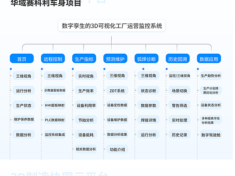This screenshot has width=235, height=176.
Task: Select the 维护保养数据 item
Action: click(x=23, y=120)
